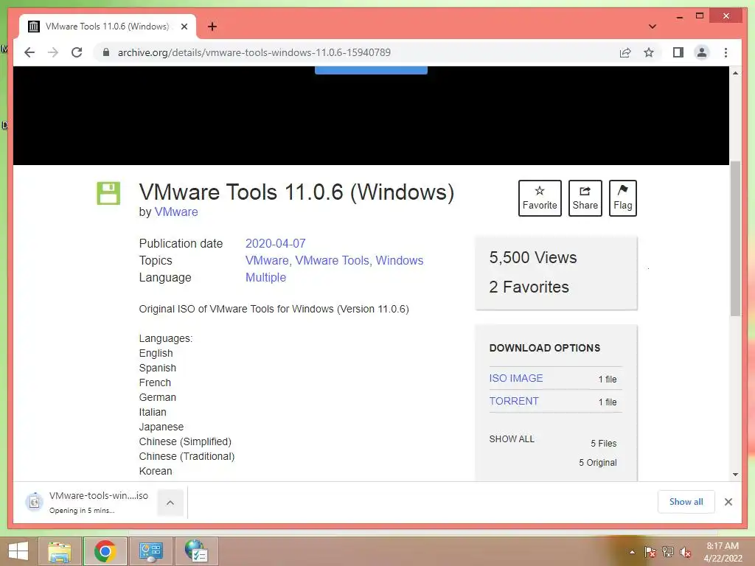Open the VMware Tools topic link
The image size is (755, 566).
click(x=333, y=260)
